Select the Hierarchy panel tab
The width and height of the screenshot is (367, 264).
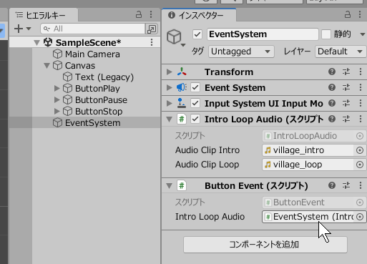(44, 15)
